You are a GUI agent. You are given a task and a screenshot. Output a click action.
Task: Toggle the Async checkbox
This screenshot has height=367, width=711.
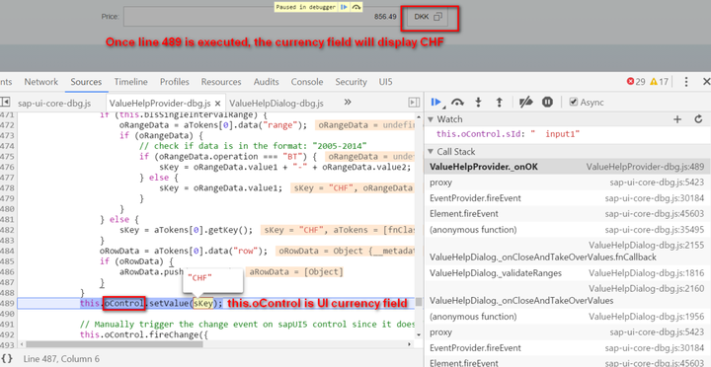tap(574, 103)
